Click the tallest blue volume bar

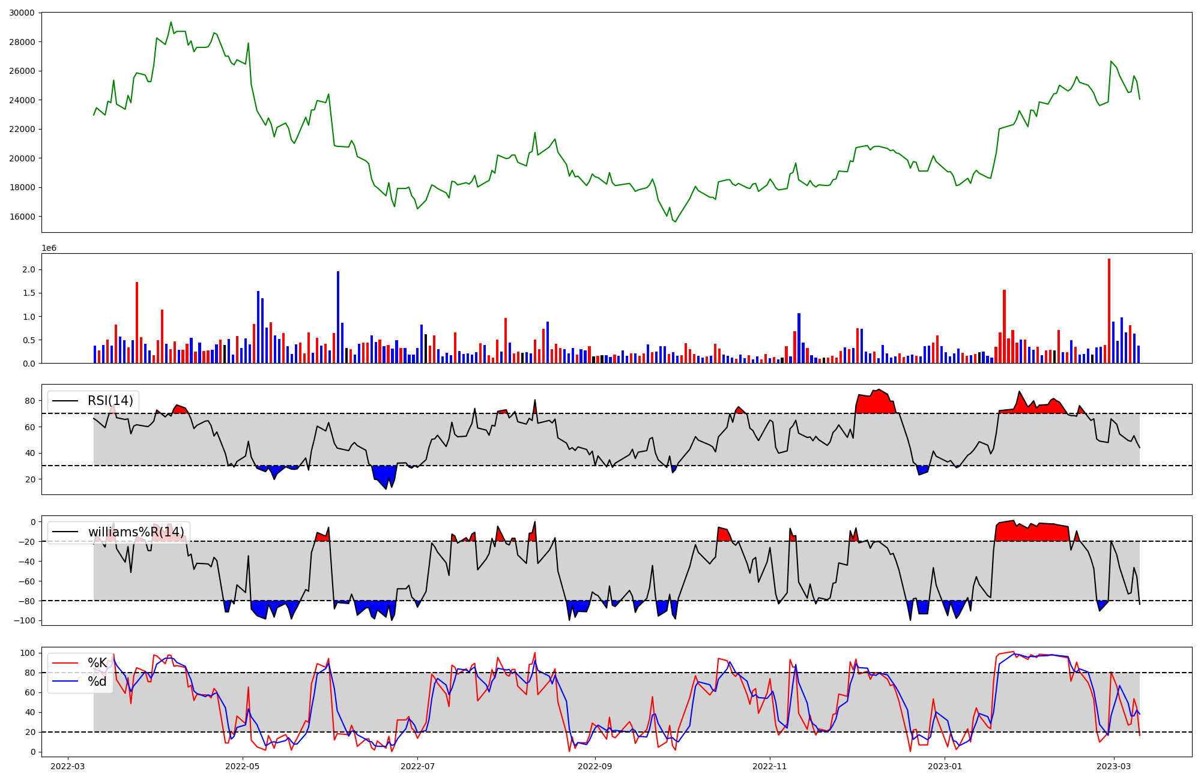[338, 317]
